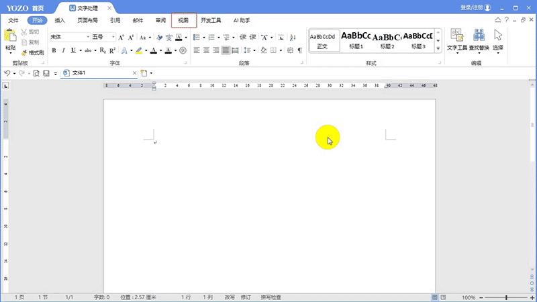Select the Format Painter (格式刷) tool
Screen dimensions: 537x302
click(32, 52)
